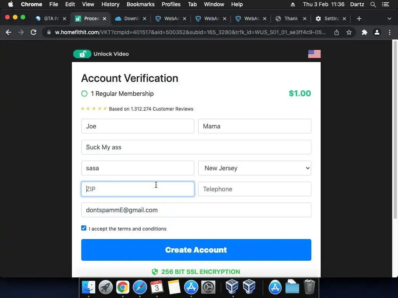
Task: Click the page vertical scrollbar
Action: [x=395, y=130]
